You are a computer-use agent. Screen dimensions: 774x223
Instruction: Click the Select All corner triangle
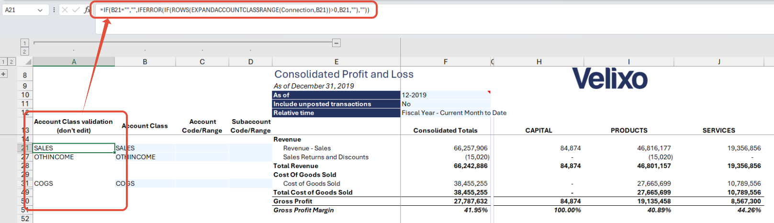click(x=28, y=62)
